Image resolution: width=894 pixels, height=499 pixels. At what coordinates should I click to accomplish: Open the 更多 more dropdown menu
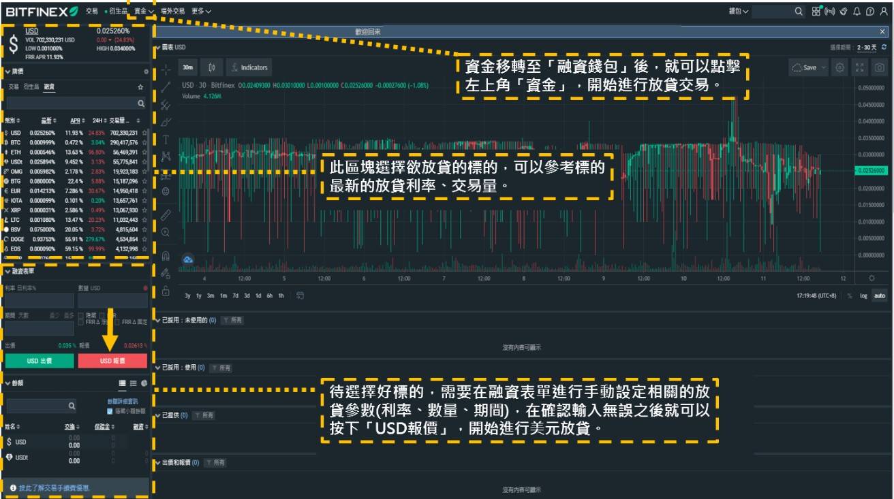201,12
